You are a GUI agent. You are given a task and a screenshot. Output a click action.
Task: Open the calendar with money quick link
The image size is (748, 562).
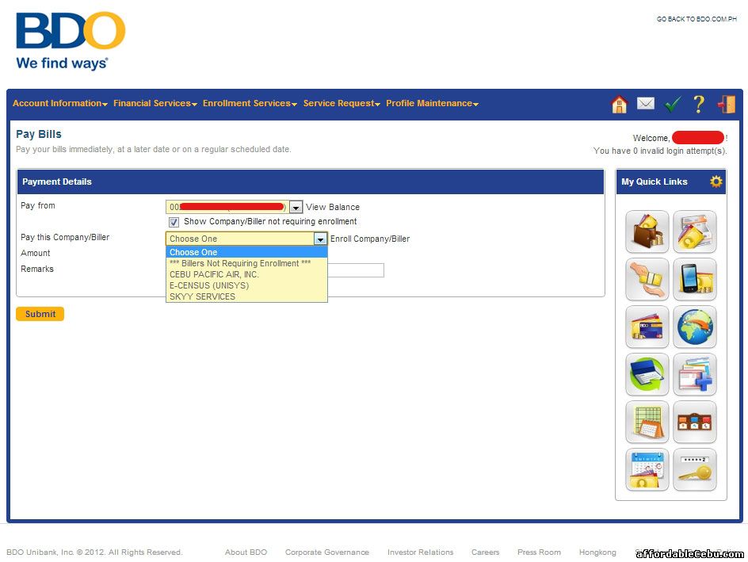[647, 470]
